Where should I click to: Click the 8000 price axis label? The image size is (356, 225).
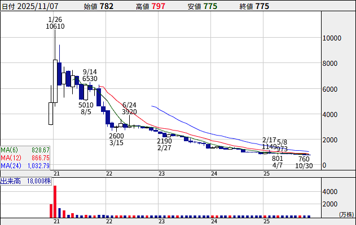point(330,64)
